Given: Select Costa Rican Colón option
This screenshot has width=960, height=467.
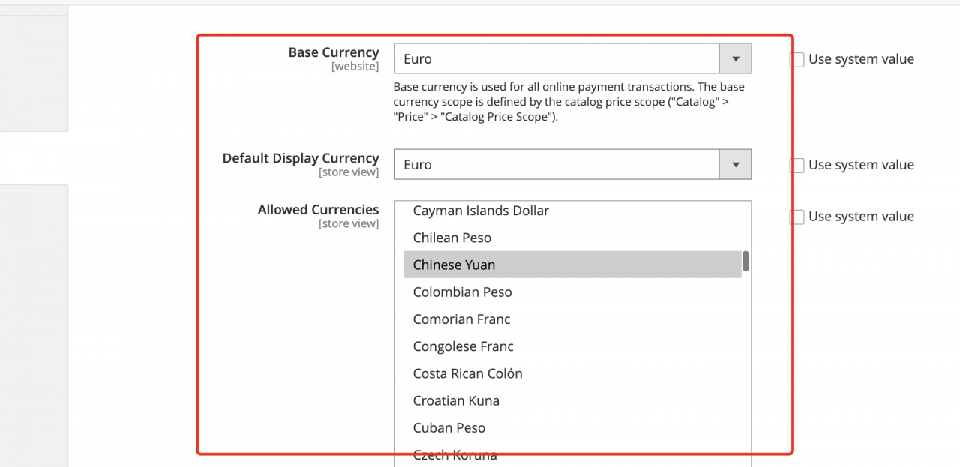Looking at the screenshot, I should [x=467, y=373].
